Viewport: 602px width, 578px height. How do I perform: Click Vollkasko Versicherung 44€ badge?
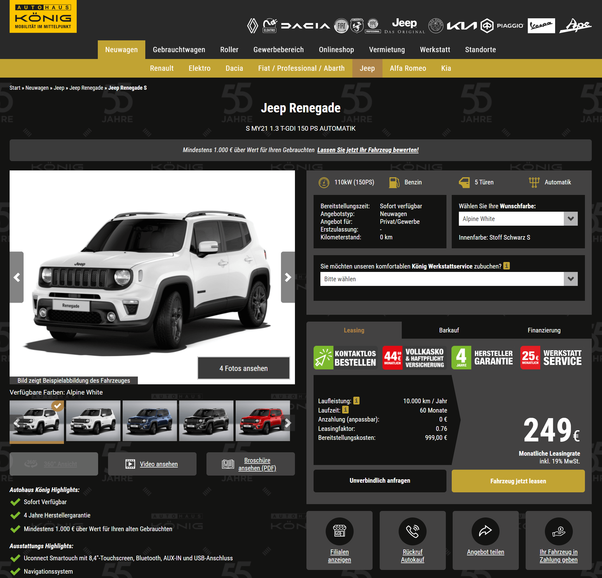414,358
